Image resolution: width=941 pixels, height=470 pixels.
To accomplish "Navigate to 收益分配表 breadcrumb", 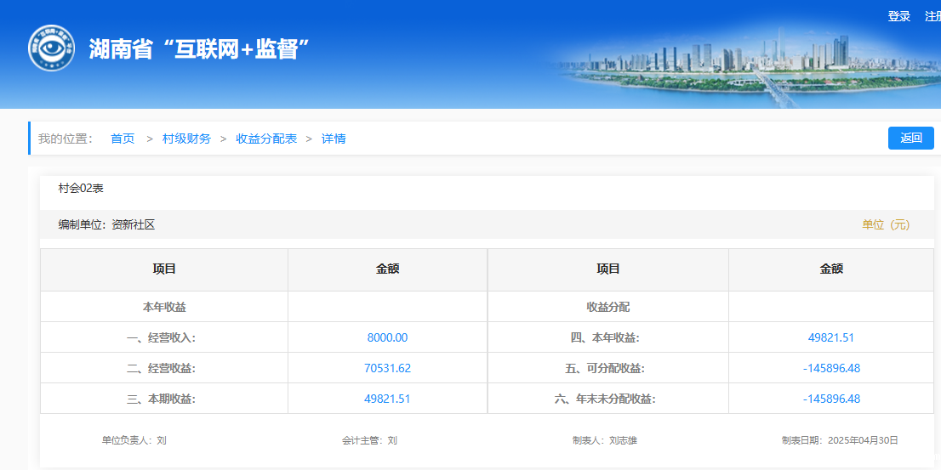I will pyautogui.click(x=266, y=139).
